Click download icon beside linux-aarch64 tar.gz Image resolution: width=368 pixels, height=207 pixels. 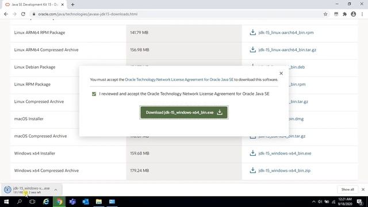tap(252, 49)
